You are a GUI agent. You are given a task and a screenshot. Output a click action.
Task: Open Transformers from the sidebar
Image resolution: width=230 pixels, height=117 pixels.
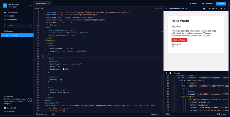13,12
